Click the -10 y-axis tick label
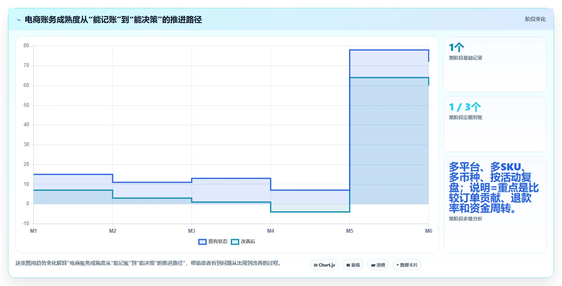Viewport: 562px width, 286px height. (x=25, y=224)
